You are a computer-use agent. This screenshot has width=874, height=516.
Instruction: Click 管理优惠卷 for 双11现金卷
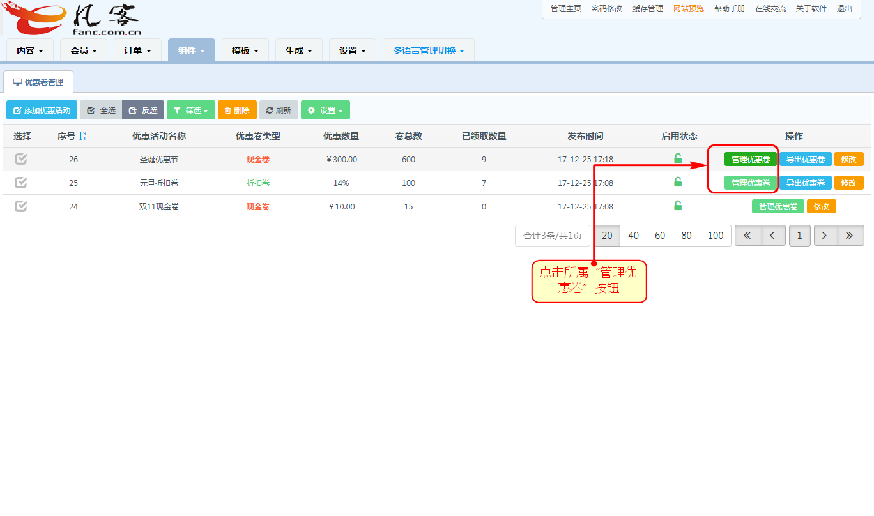tap(778, 207)
